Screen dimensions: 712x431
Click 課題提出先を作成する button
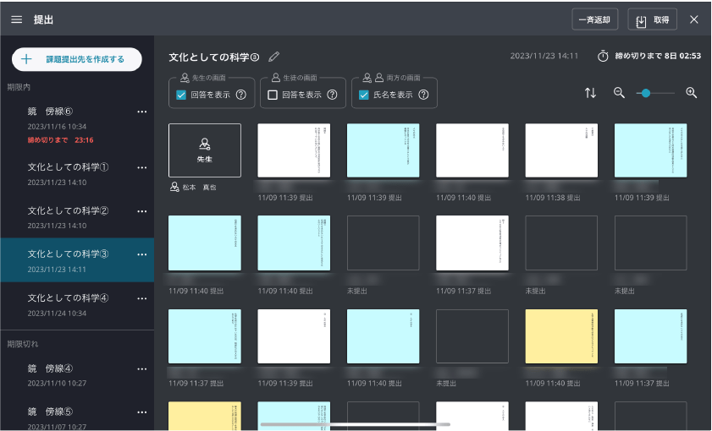(x=77, y=59)
